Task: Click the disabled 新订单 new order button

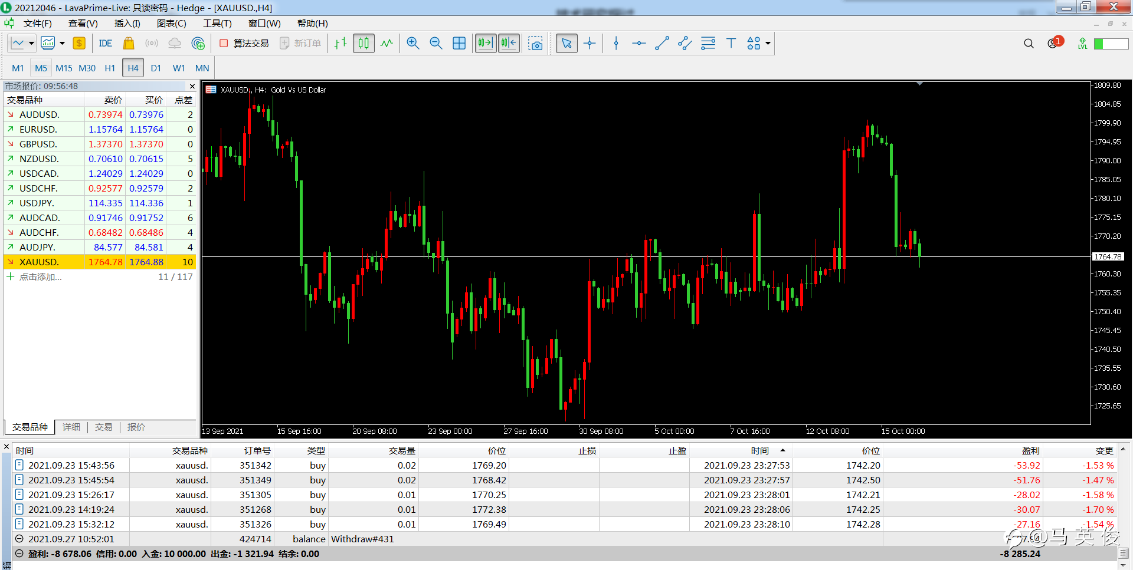Action: 300,44
